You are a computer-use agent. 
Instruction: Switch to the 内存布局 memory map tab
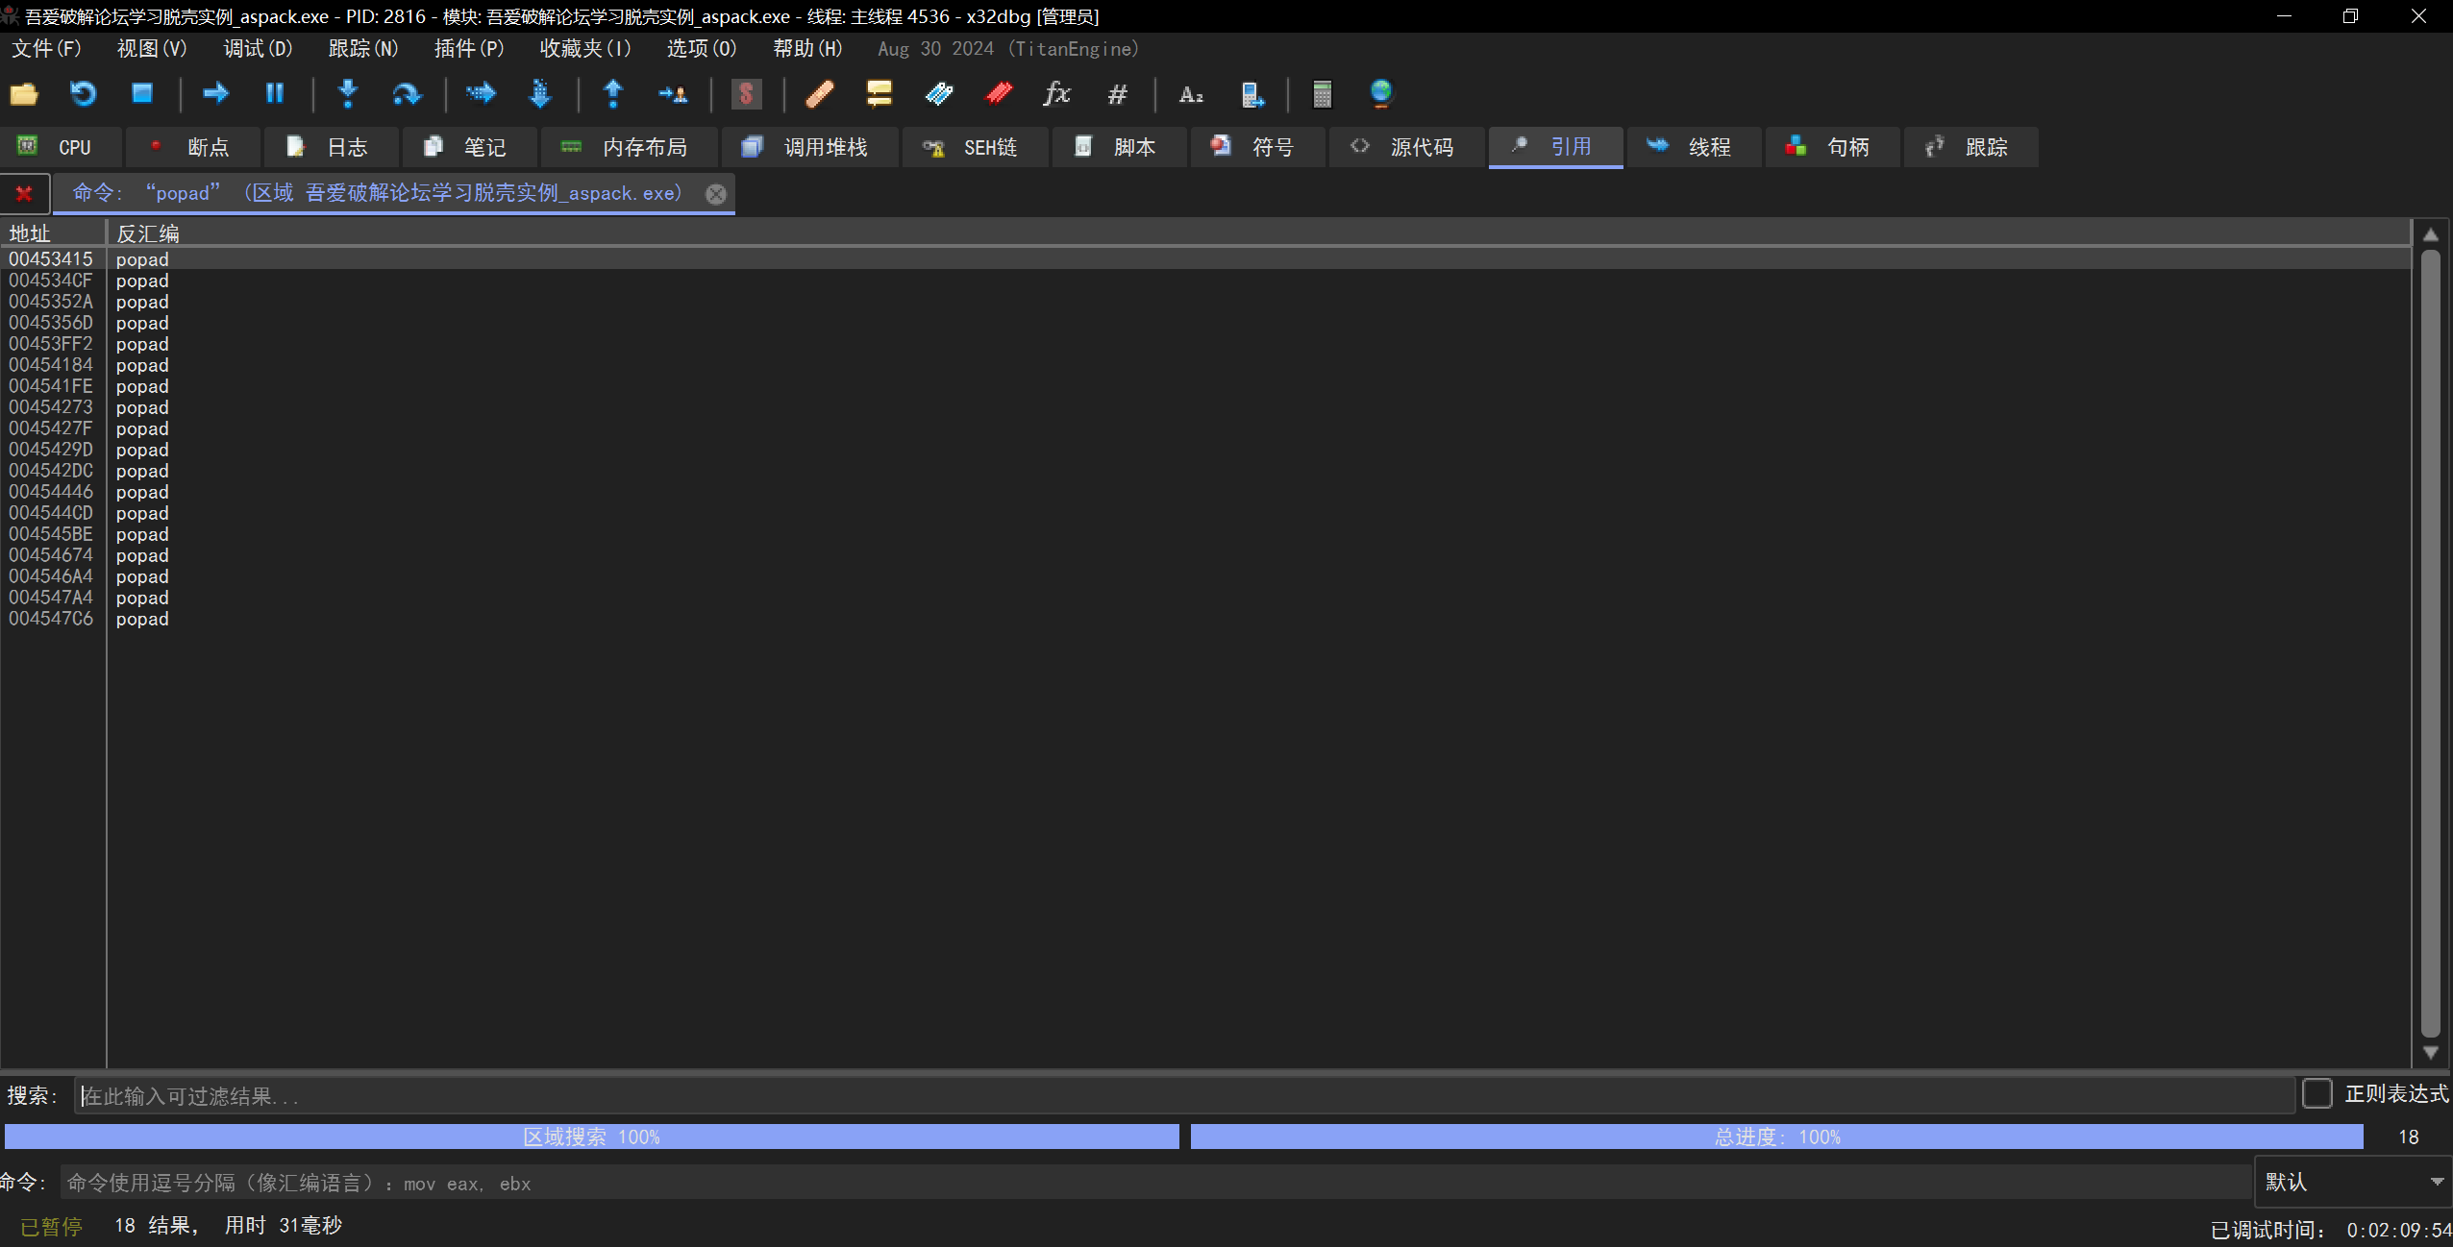tap(629, 147)
